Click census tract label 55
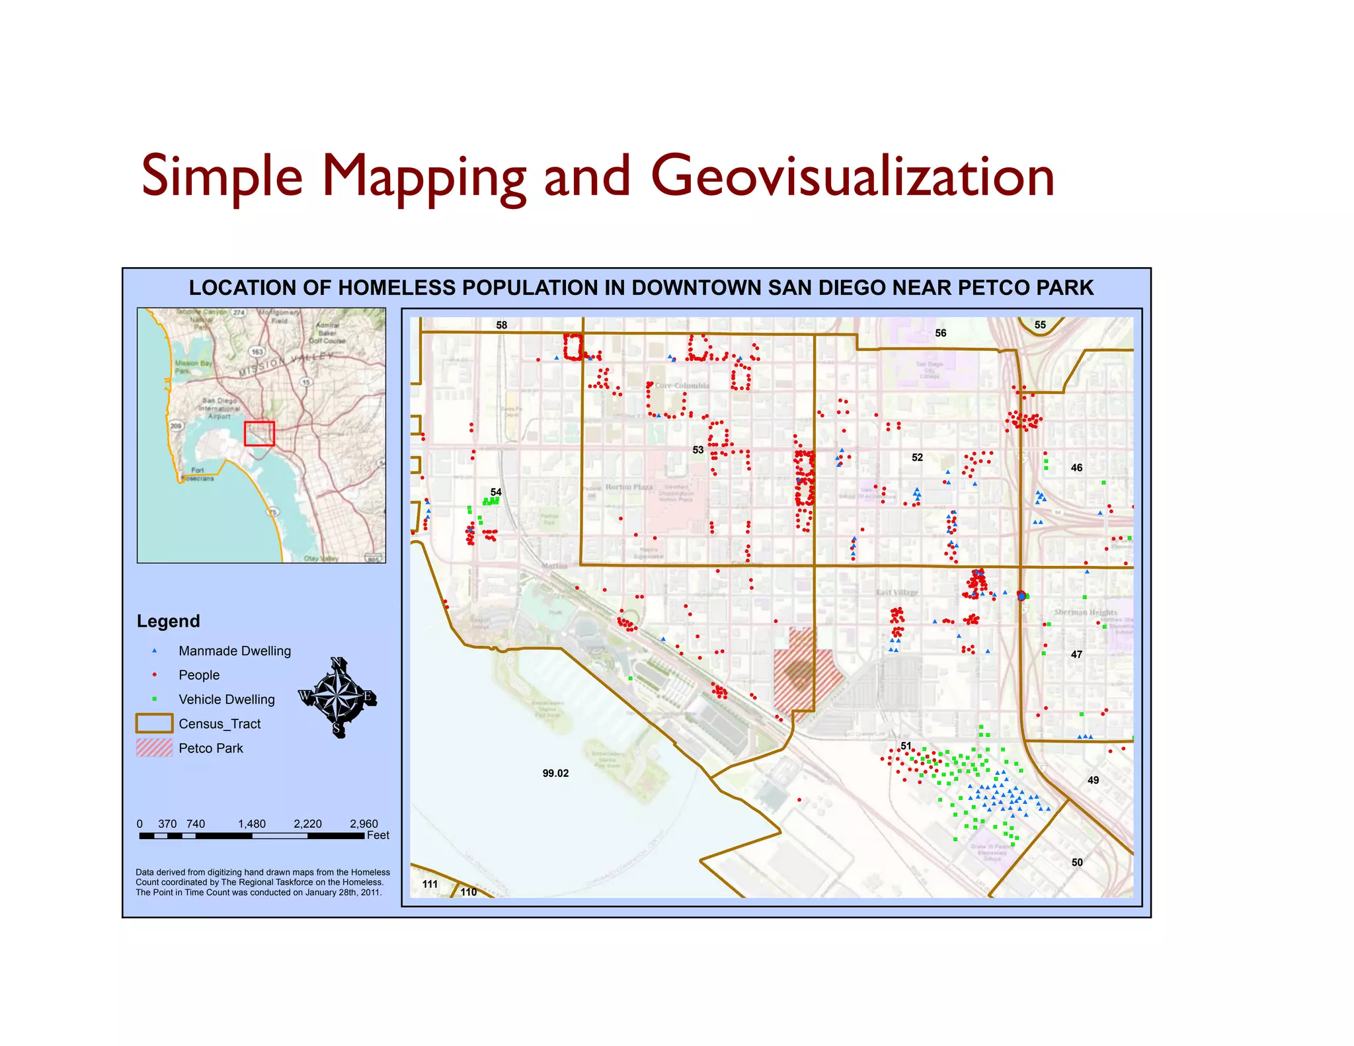The height and width of the screenshot is (1046, 1354). (x=1040, y=325)
